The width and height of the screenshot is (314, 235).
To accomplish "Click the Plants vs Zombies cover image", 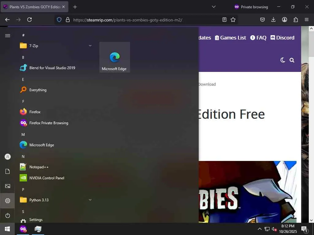I will 247,192.
